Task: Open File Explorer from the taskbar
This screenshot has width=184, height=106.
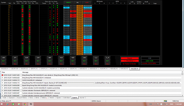Action: pos(19,104)
